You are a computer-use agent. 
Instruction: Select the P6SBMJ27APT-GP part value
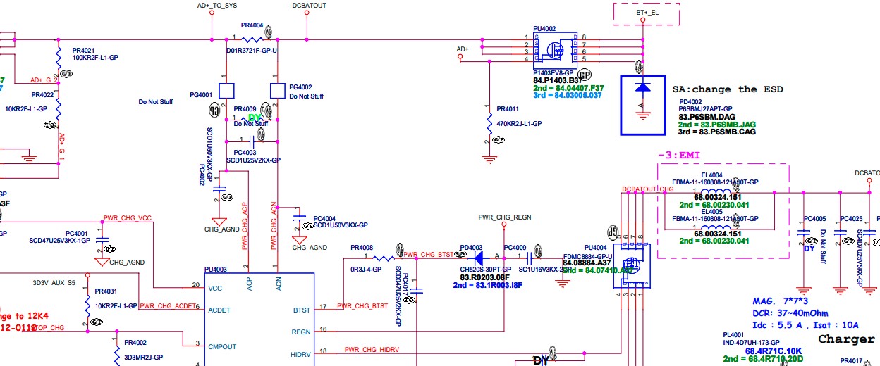tap(707, 109)
